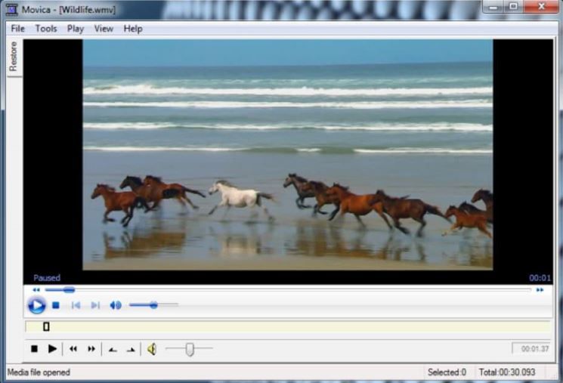Viewport: 563px width, 383px height.
Task: Click the blue fast-forward arrows beside seek bar
Action: tap(540, 289)
